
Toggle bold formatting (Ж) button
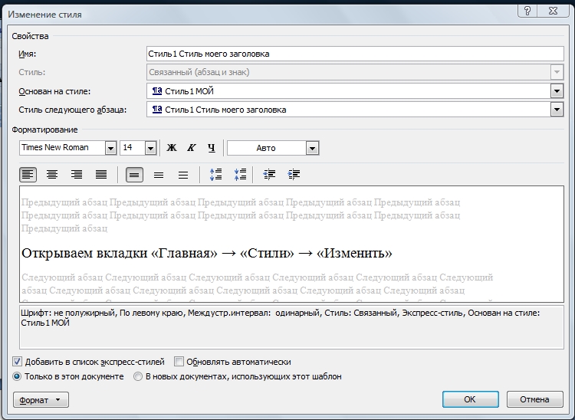pos(172,148)
